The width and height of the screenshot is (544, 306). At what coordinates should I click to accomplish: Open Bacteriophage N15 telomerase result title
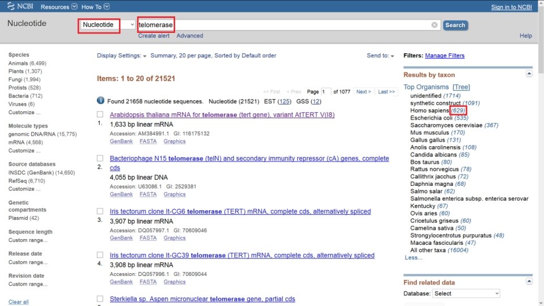click(x=249, y=163)
